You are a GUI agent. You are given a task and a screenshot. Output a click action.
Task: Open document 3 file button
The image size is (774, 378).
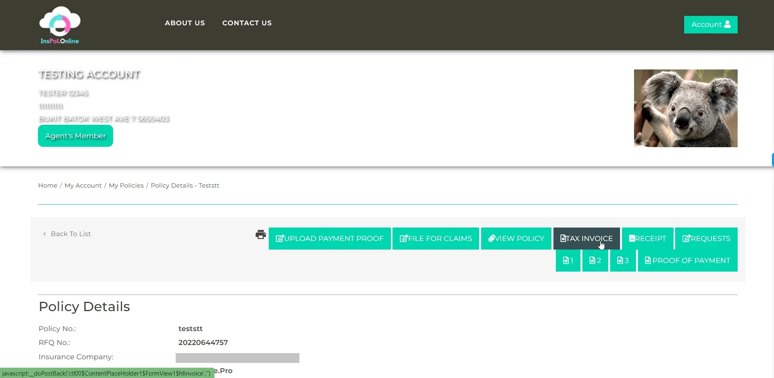(x=623, y=261)
